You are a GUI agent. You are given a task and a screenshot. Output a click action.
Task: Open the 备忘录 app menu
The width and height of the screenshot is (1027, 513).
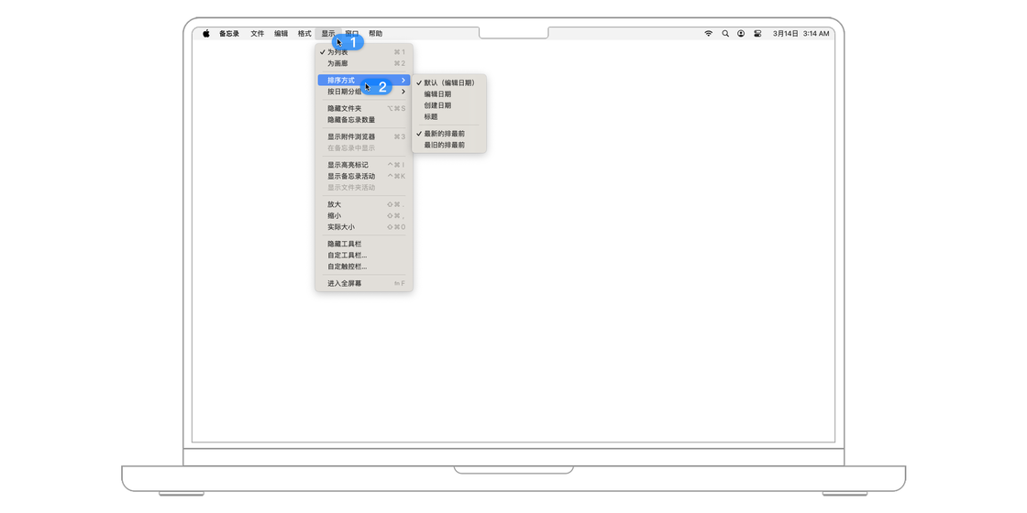pyautogui.click(x=229, y=33)
